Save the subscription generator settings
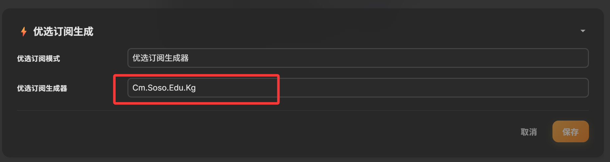 (x=570, y=132)
